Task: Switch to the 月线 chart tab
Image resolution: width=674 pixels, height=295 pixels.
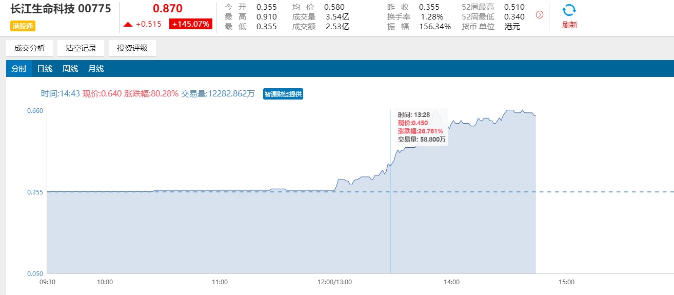Action: (96, 69)
